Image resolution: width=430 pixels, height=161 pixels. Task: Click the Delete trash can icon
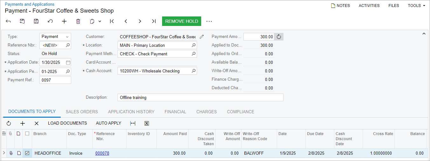tap(78, 21)
